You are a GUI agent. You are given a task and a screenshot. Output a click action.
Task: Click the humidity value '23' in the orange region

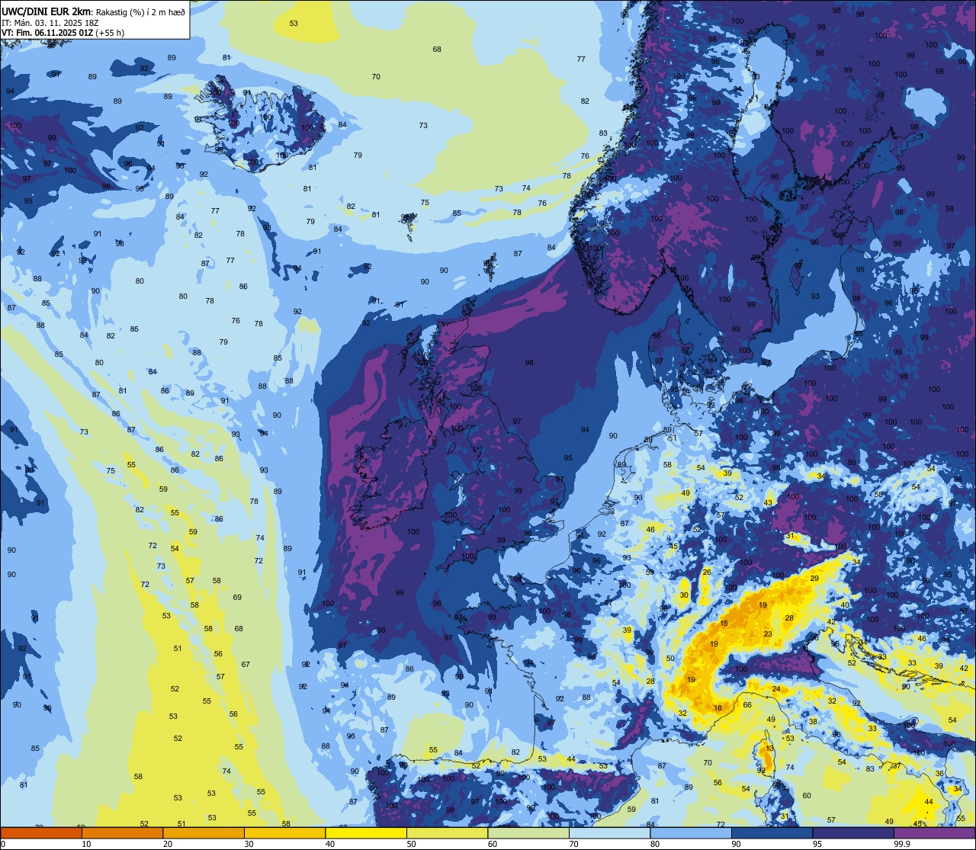768,634
